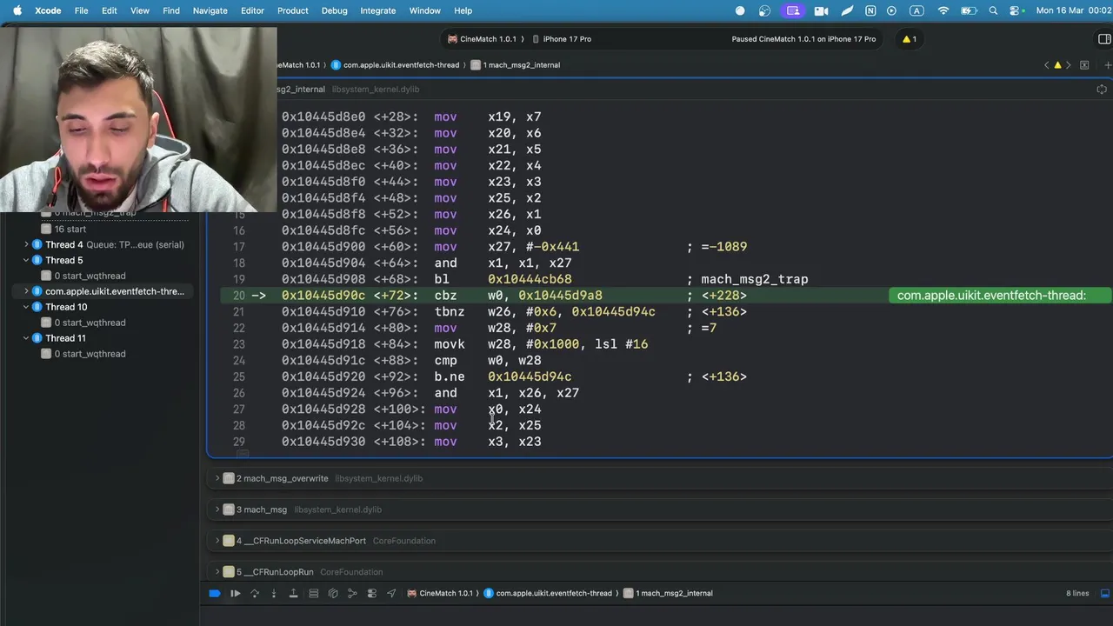This screenshot has height=626, width=1113.
Task: Open the Navigate menu
Action: tap(210, 10)
